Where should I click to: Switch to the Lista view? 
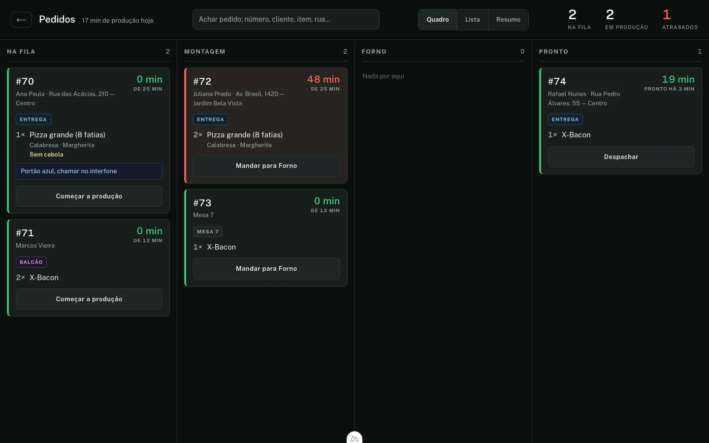point(472,20)
